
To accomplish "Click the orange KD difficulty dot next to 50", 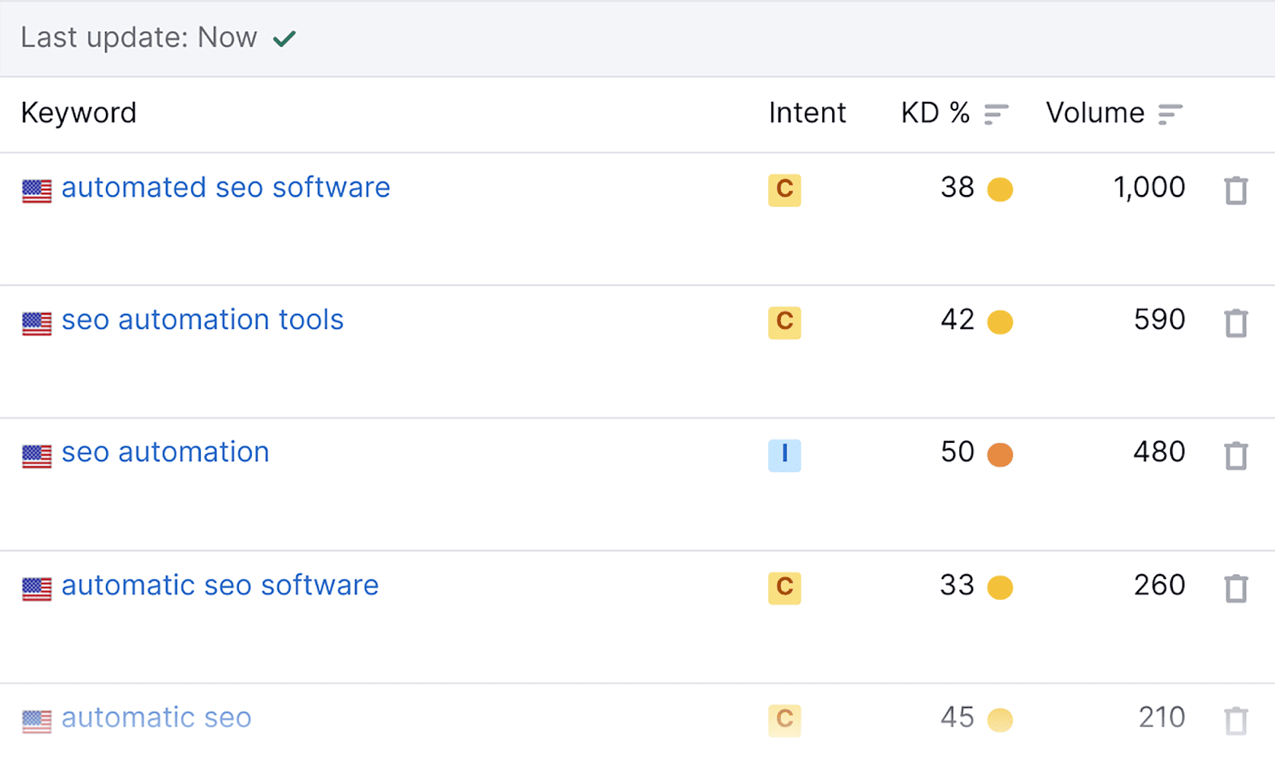I will coord(1000,455).
